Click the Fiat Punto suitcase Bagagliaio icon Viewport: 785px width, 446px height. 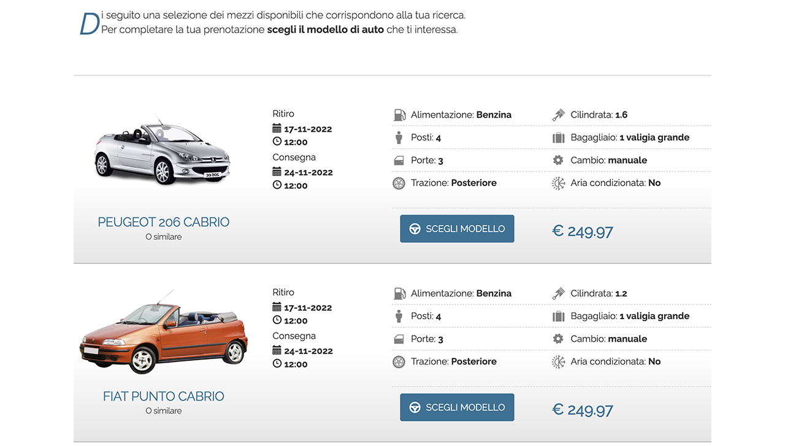pyautogui.click(x=558, y=316)
